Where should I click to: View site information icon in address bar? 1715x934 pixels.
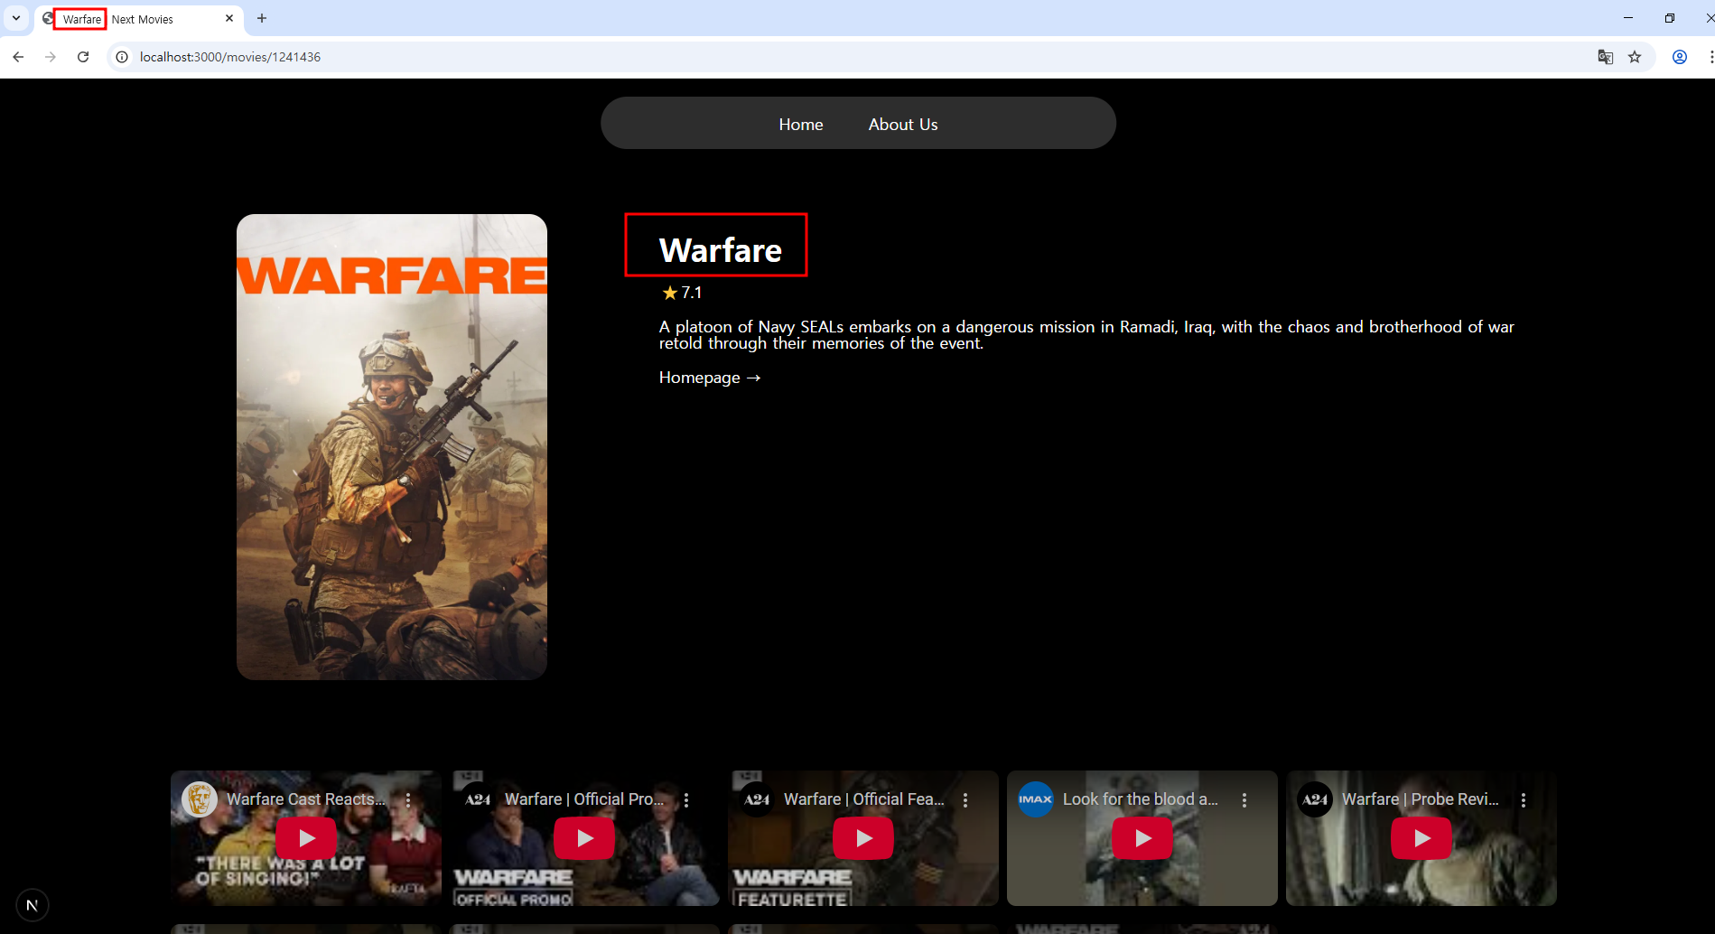point(122,57)
